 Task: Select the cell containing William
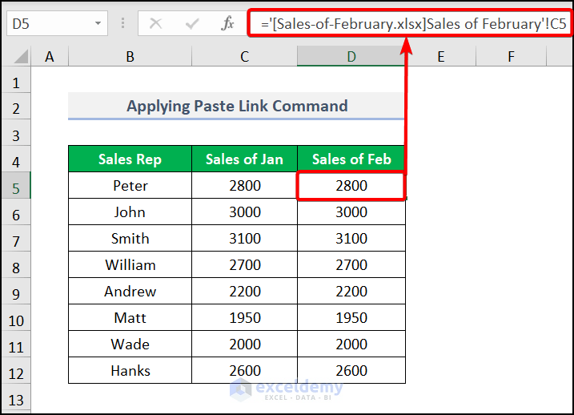click(130, 264)
